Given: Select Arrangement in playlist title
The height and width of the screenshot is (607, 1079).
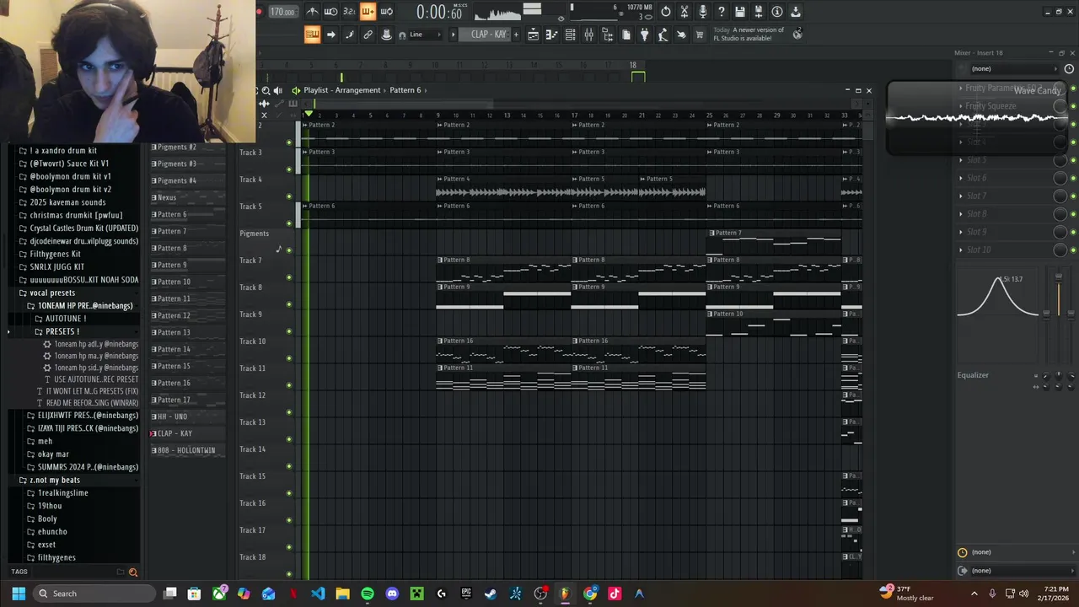Looking at the screenshot, I should (x=357, y=90).
